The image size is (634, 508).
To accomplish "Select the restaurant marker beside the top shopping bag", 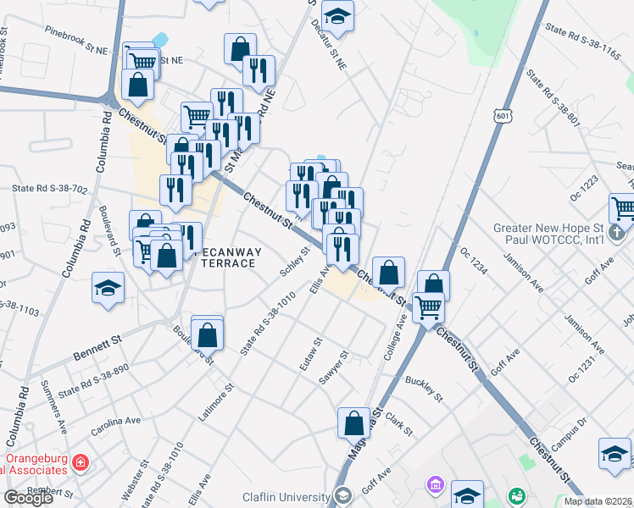I will (x=259, y=71).
